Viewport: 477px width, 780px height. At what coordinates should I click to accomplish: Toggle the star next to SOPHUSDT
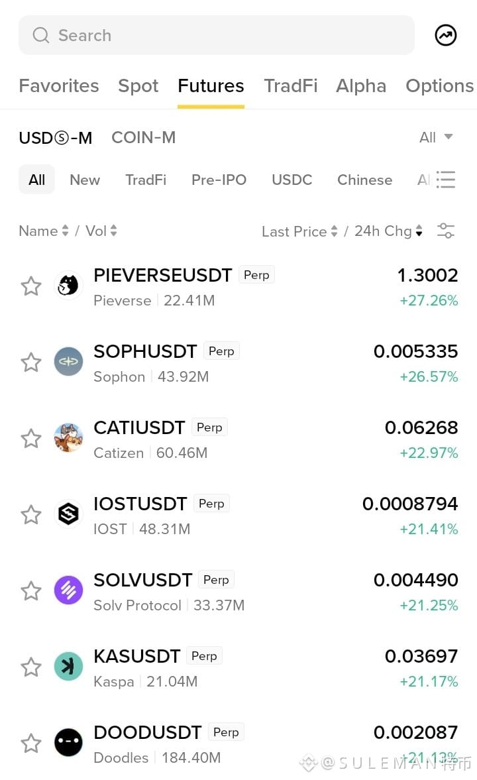[31, 362]
